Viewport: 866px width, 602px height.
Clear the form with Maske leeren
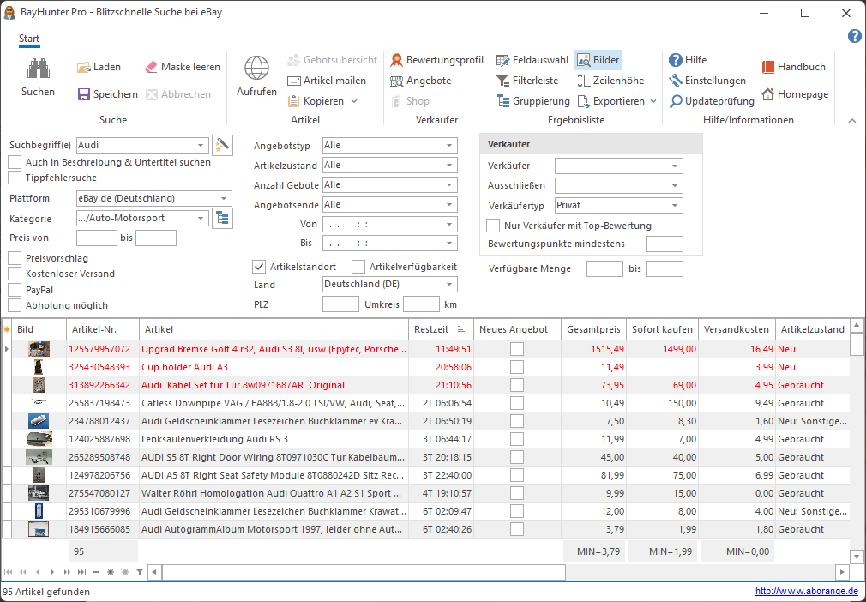(183, 67)
